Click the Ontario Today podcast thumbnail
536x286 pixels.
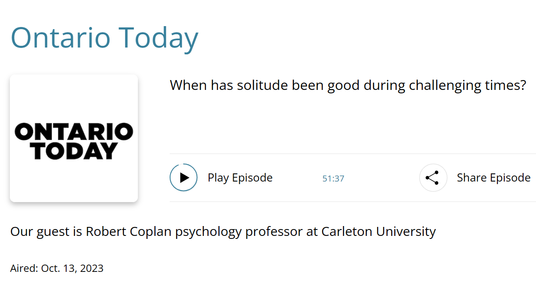pyautogui.click(x=73, y=138)
